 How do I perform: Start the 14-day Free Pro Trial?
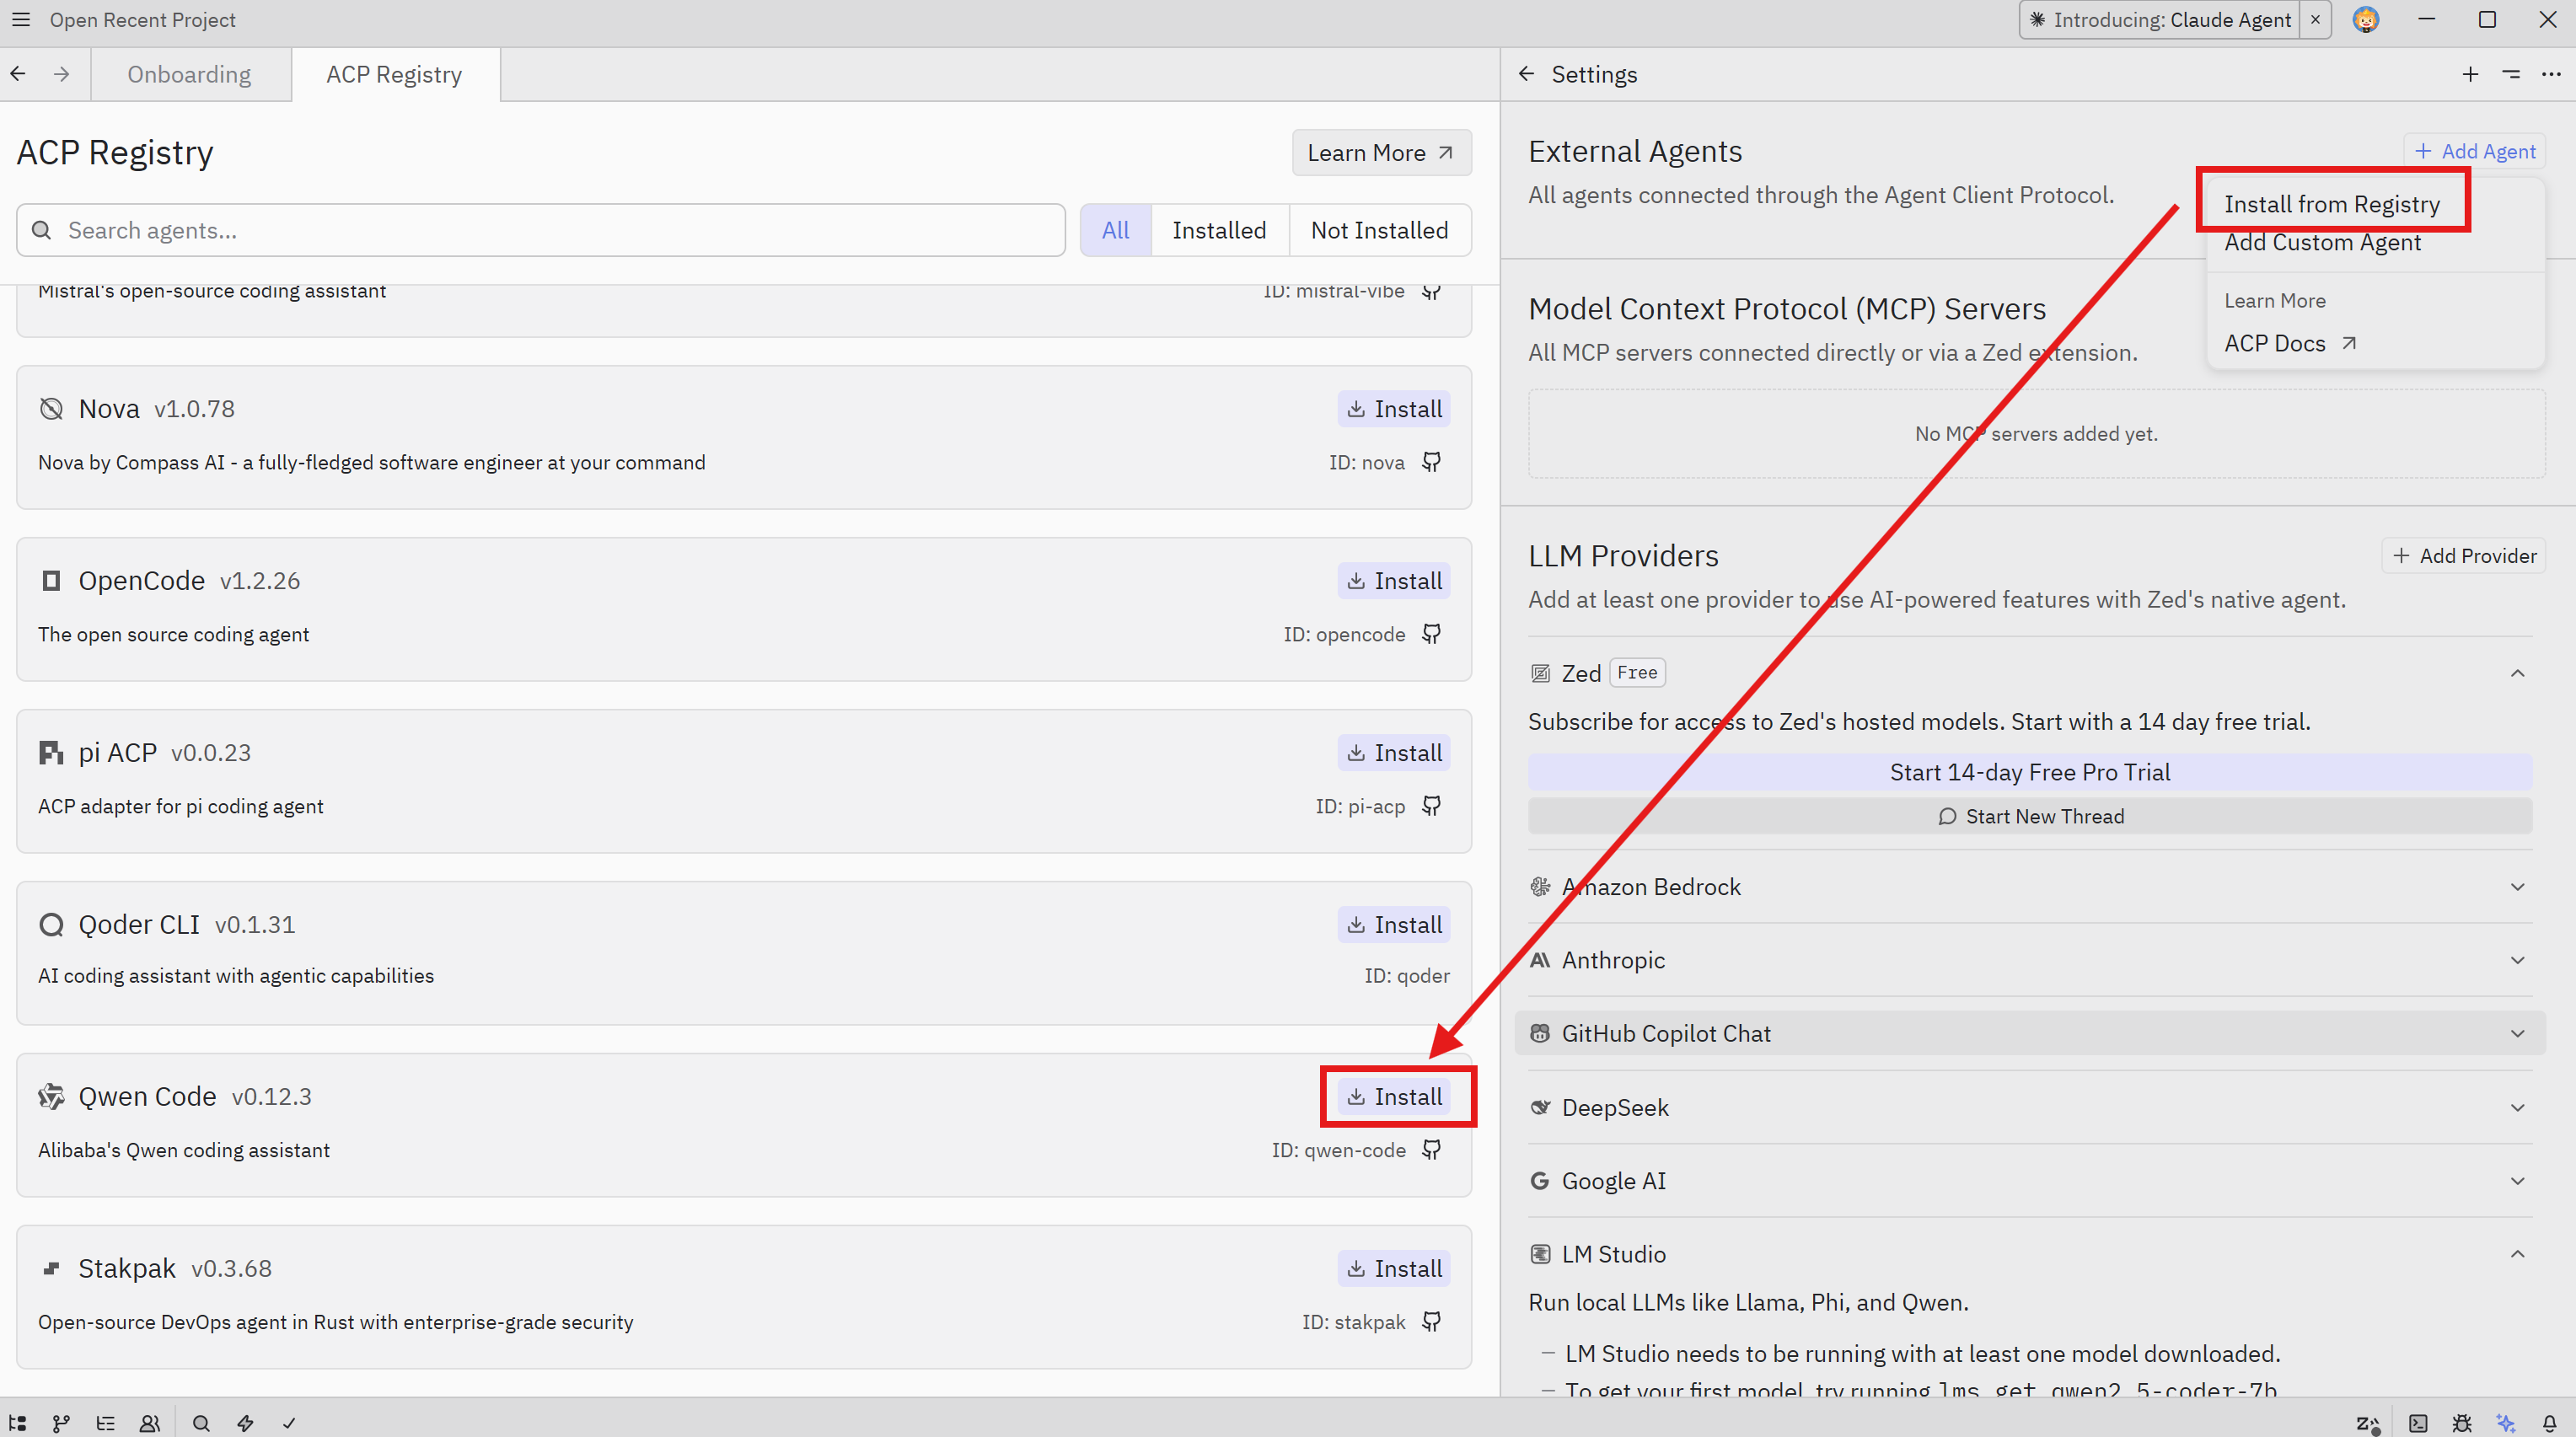(2029, 772)
